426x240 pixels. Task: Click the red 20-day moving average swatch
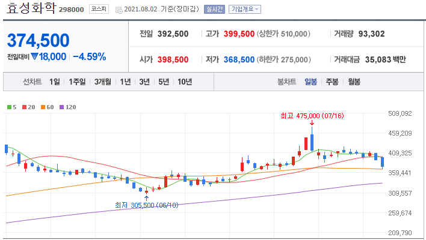point(25,107)
